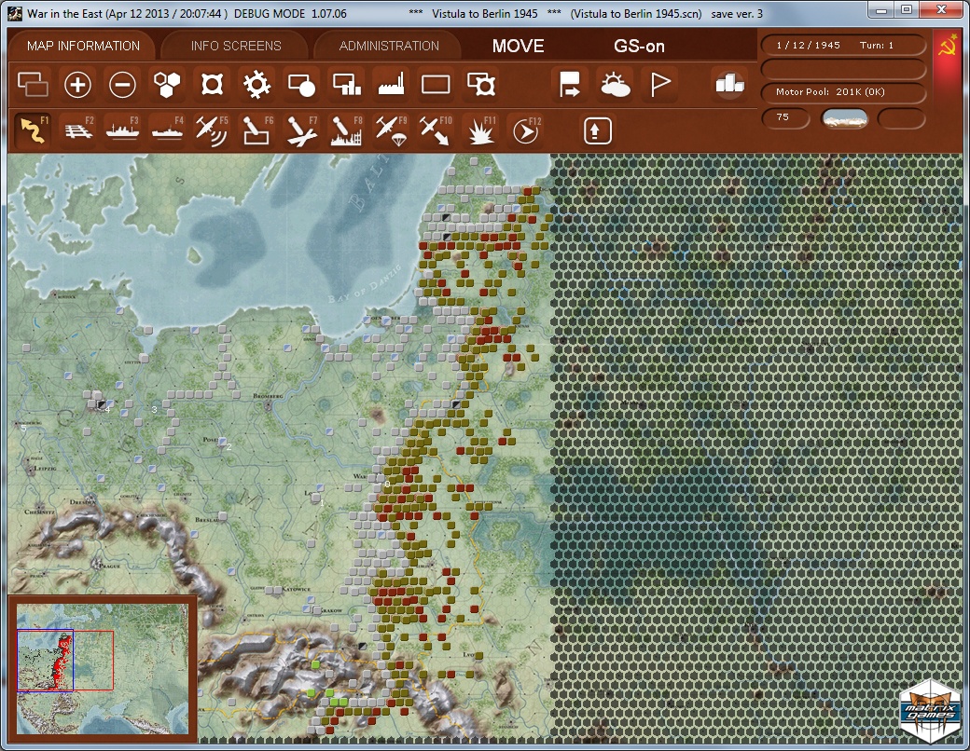This screenshot has width=970, height=751.
Task: Select naval transport mode (F3)
Action: click(x=122, y=130)
